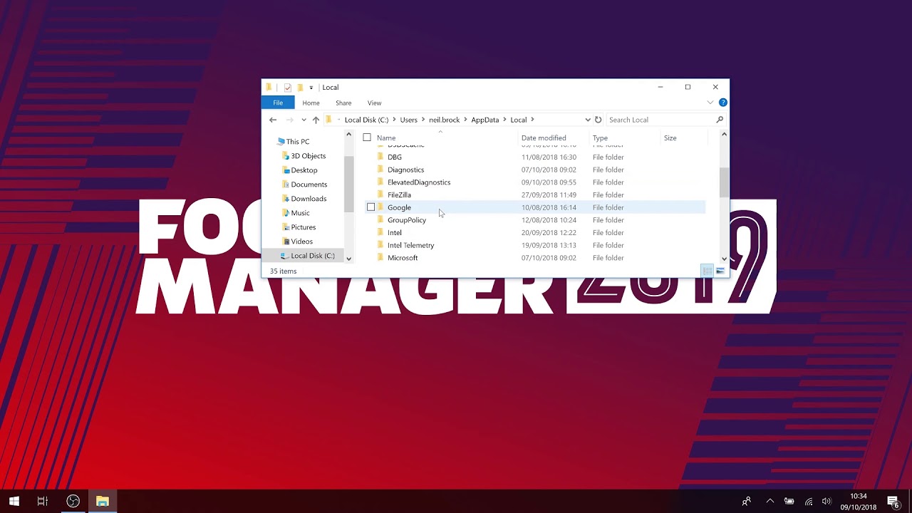
Task: Select the ElevatedDiagnostics folder name
Action: click(x=419, y=182)
